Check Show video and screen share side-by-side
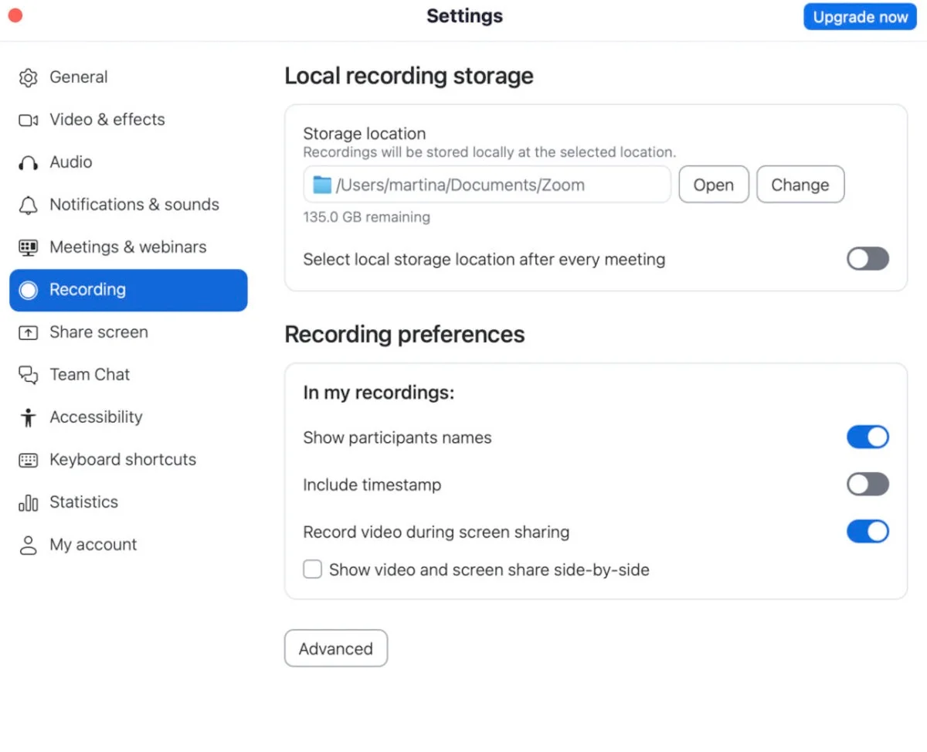 [313, 570]
